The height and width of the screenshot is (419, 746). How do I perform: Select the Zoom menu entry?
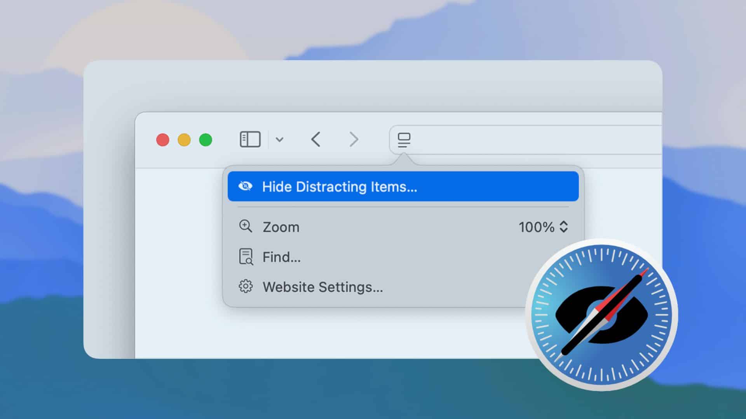tap(403, 227)
